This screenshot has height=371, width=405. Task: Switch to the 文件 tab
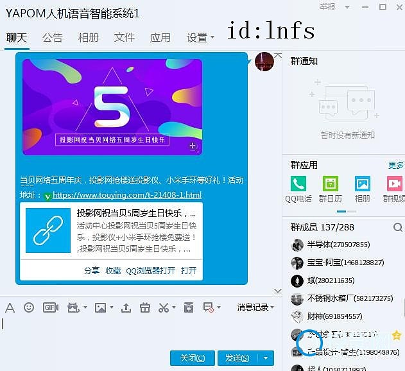[125, 38]
